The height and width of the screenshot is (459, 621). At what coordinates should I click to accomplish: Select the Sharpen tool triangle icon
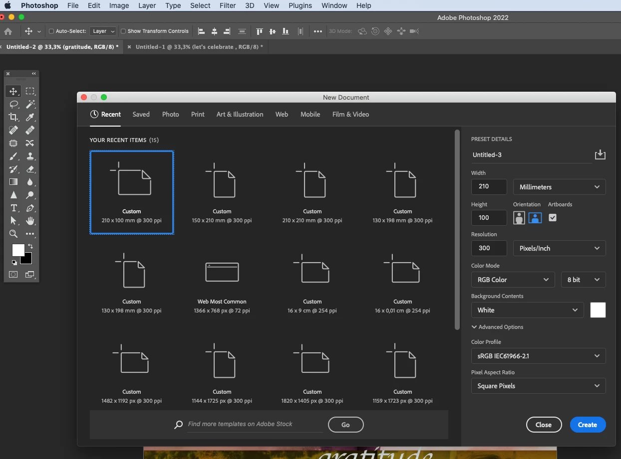click(x=13, y=195)
